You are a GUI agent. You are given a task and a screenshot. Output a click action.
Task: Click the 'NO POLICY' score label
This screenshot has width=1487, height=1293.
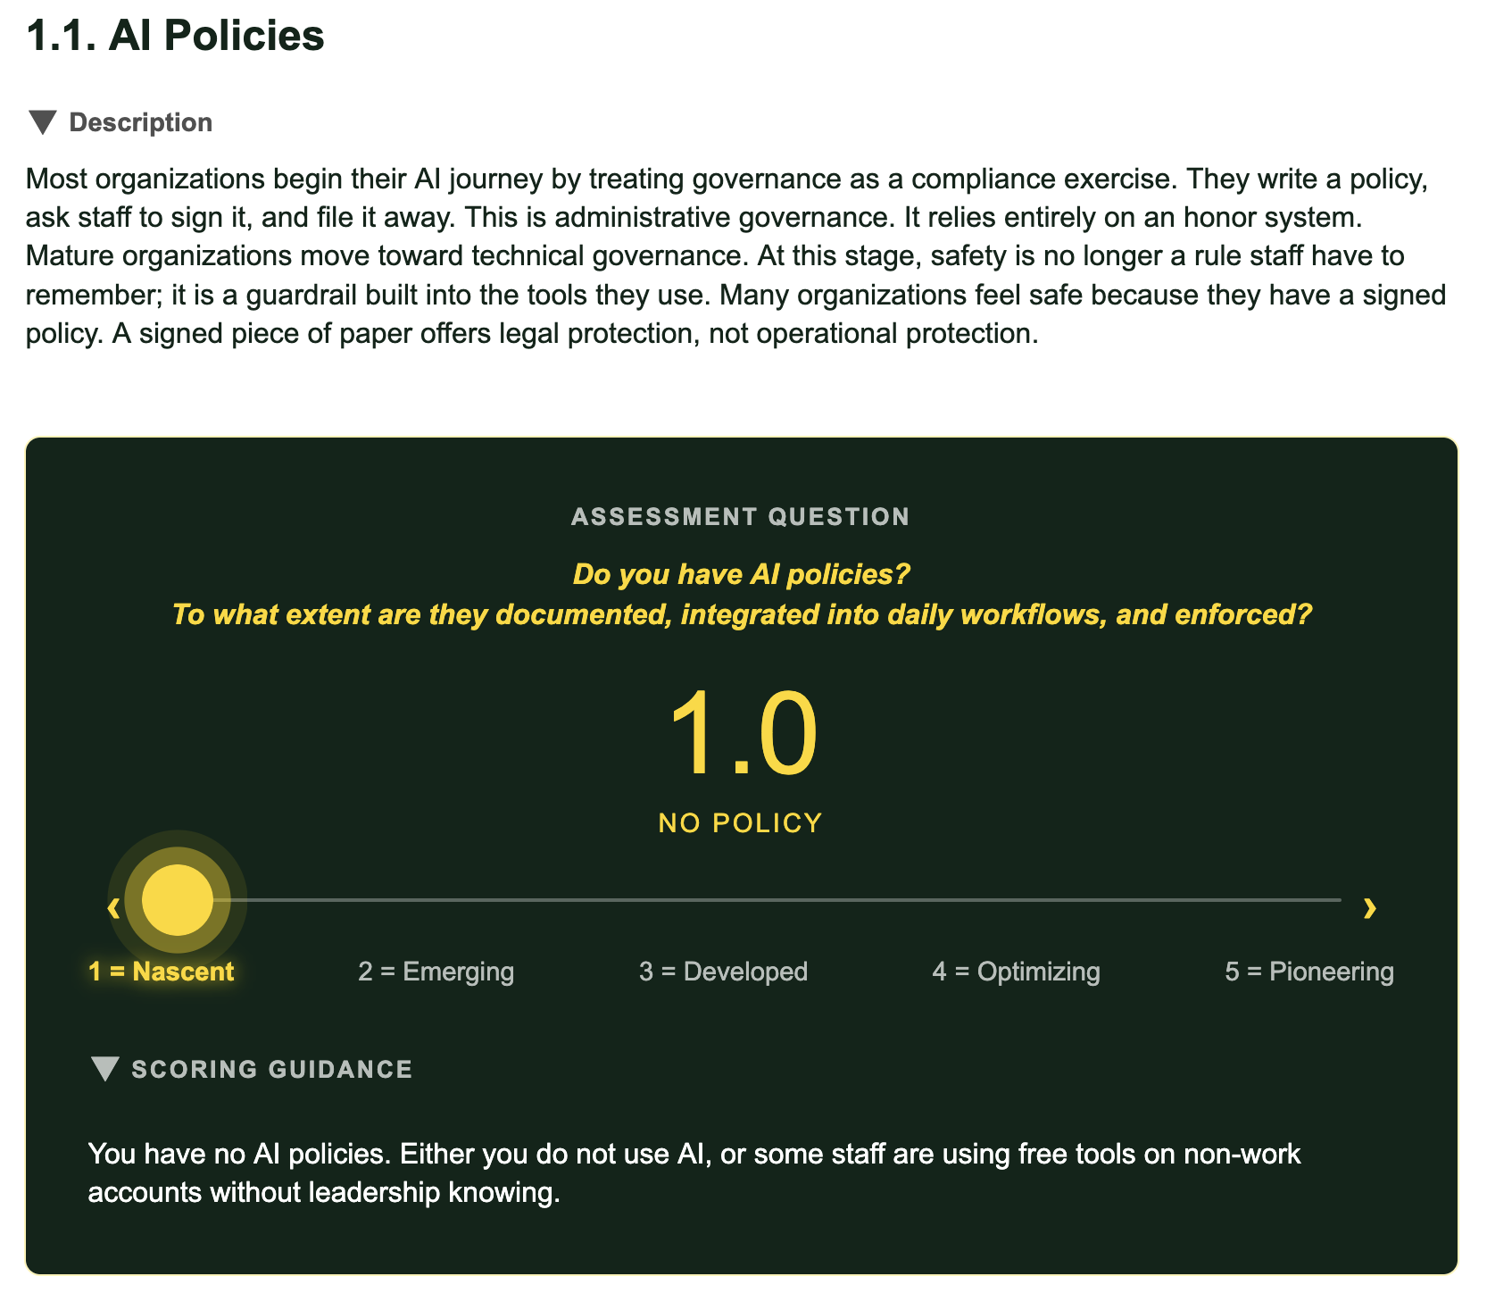[x=741, y=822]
